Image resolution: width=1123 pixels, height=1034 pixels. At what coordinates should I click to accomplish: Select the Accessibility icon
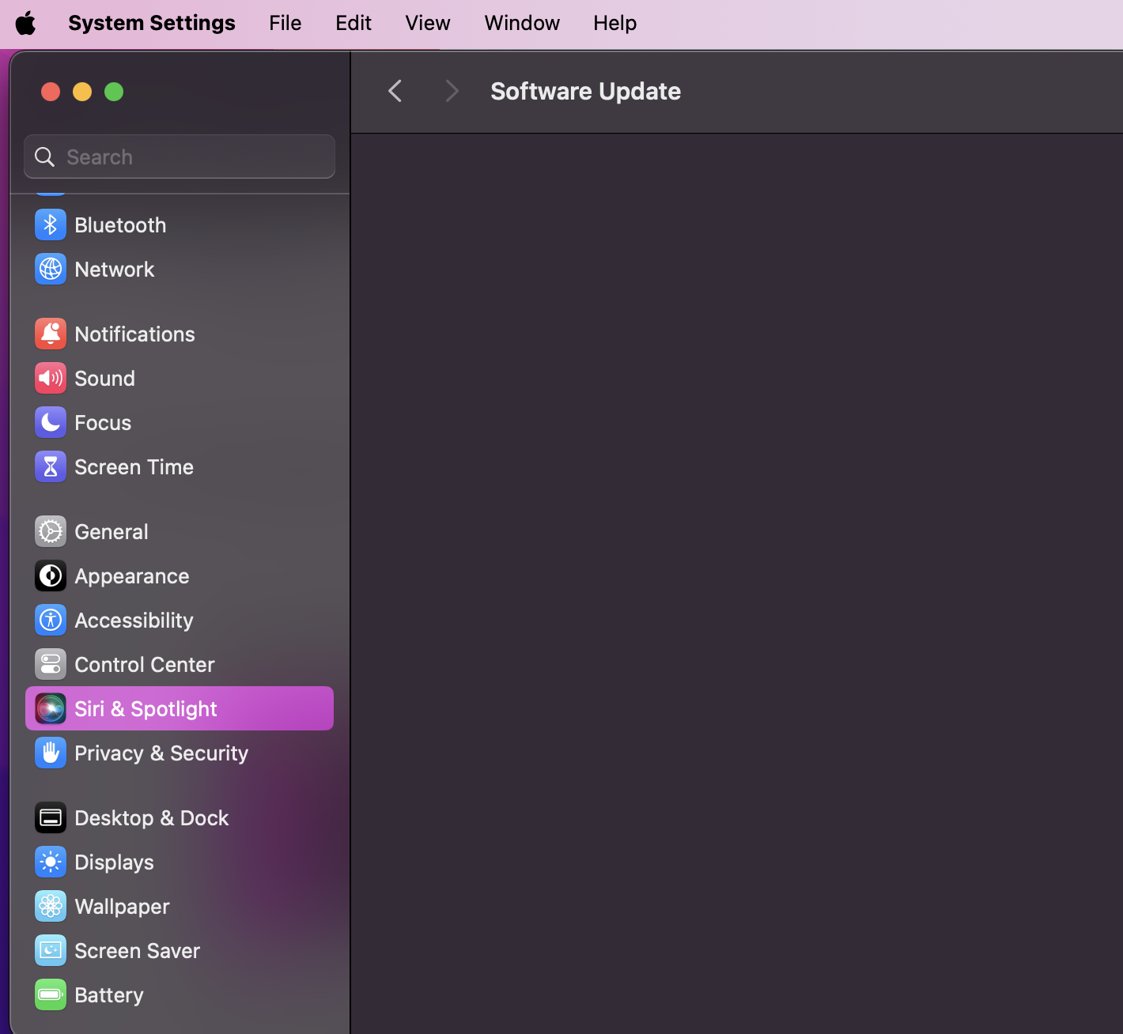tap(51, 621)
